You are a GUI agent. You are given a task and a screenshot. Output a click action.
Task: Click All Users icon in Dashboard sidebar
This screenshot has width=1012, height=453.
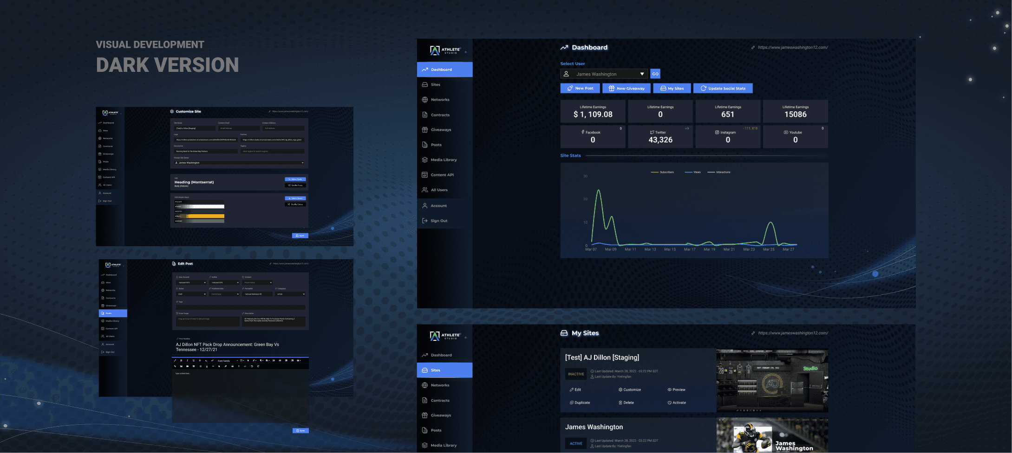(424, 190)
